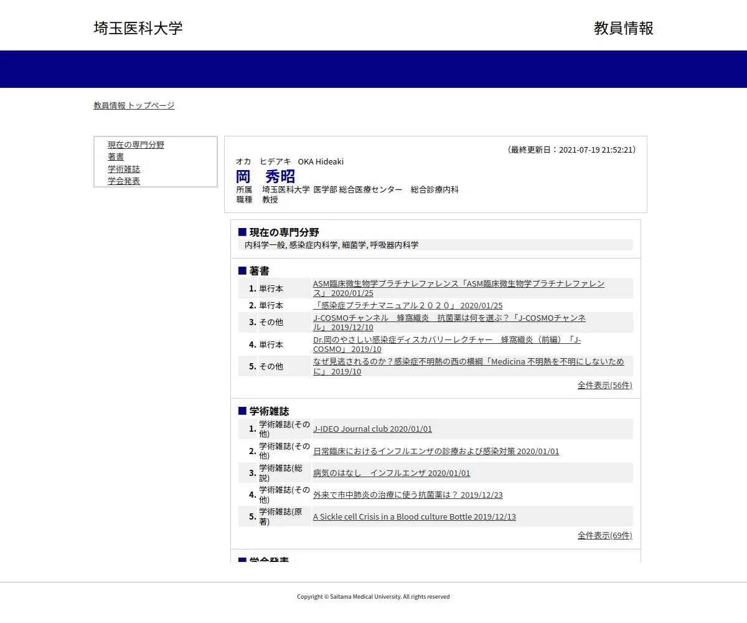Open the ASM臨床微生物学プラチナレファレンス book entry

click(x=459, y=288)
